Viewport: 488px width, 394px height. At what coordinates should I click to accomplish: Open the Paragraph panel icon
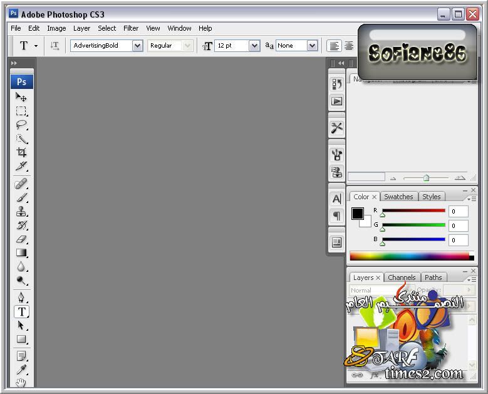pyautogui.click(x=337, y=215)
